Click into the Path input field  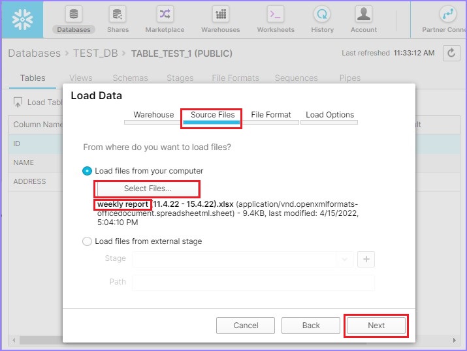(253, 282)
